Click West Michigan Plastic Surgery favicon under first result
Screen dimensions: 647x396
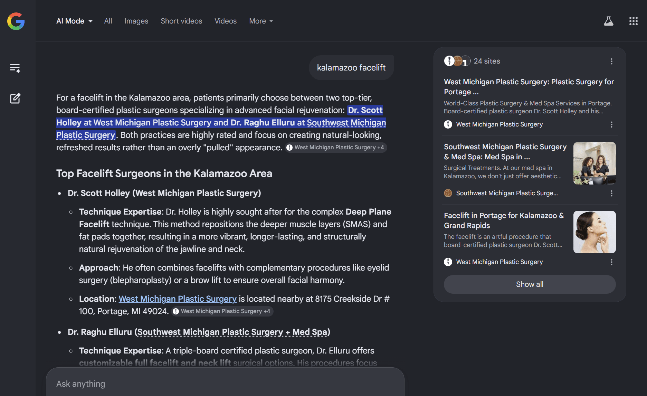point(448,124)
